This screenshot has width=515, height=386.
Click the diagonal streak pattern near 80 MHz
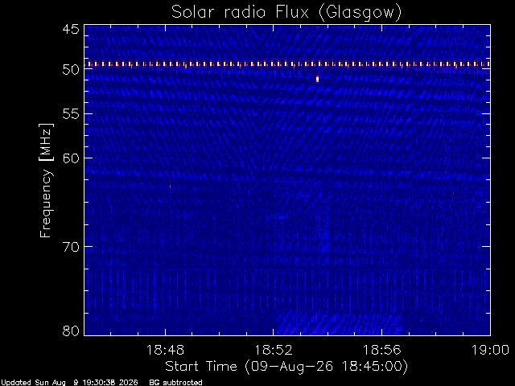pos(338,324)
